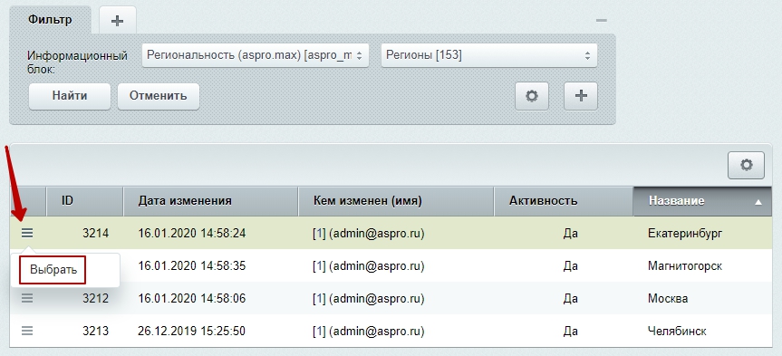This screenshot has height=356, width=782.
Task: Select the Екатеринбург name cell
Action: pyautogui.click(x=685, y=234)
